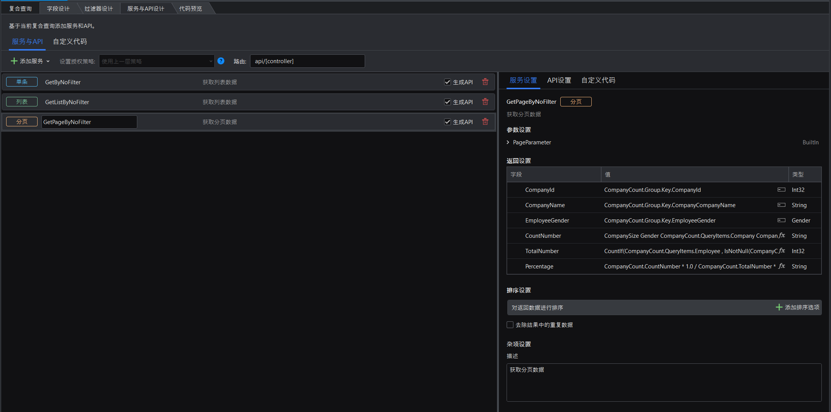This screenshot has width=831, height=412.
Task: Open the authorization policy help icon
Action: [221, 61]
